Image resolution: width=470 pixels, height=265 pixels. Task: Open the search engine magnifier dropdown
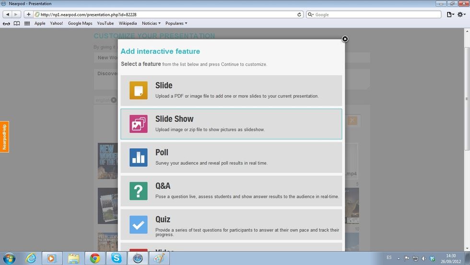tap(311, 14)
